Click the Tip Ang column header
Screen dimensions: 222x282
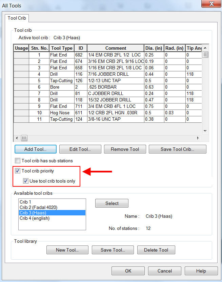click(x=194, y=48)
